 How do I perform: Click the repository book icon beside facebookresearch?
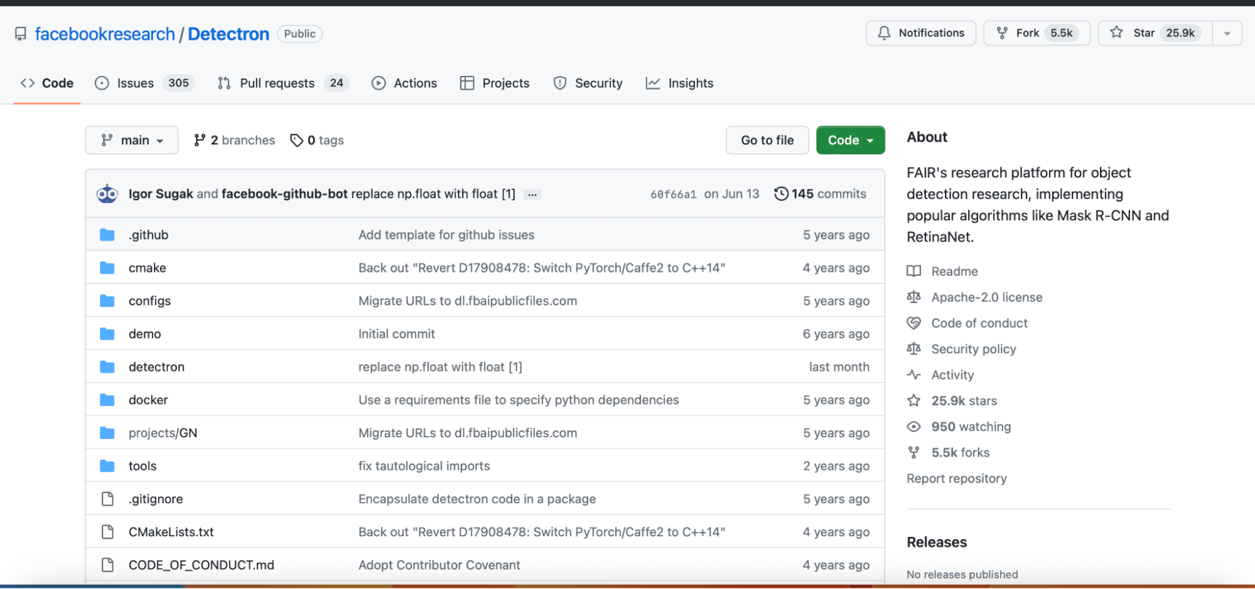(20, 33)
